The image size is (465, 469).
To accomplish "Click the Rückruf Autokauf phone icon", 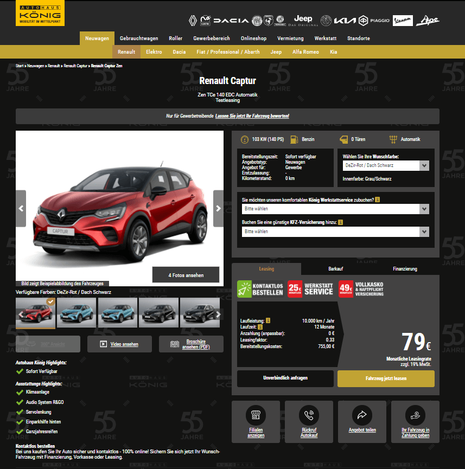I will pos(309,415).
